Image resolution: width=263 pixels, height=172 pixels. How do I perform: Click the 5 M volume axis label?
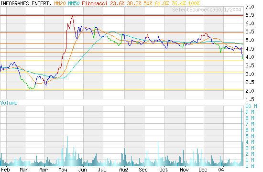250,136
